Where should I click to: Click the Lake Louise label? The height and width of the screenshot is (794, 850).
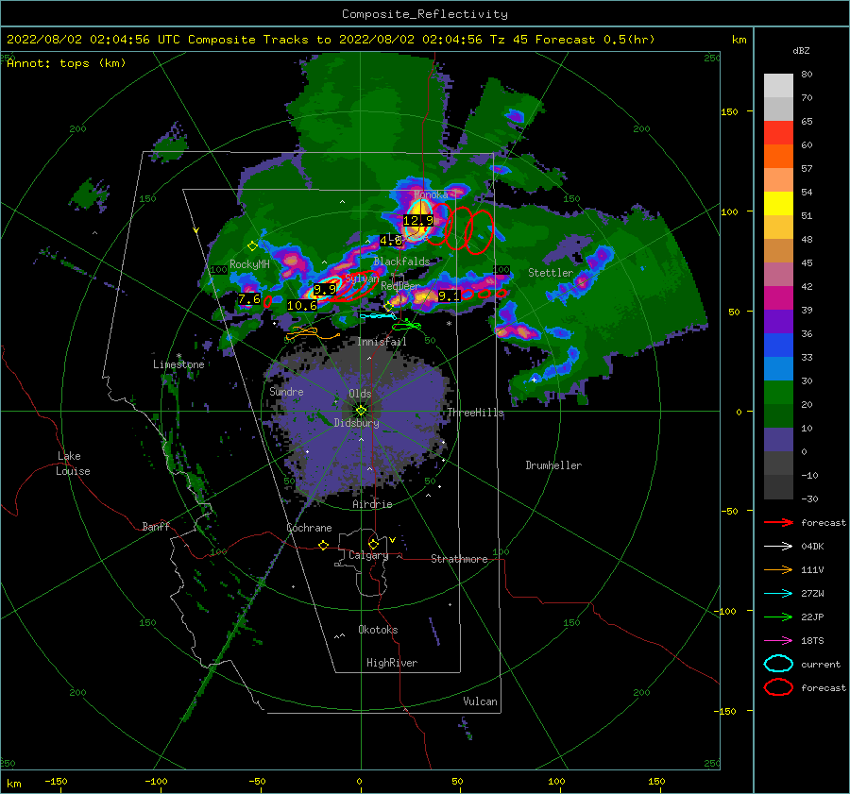click(x=73, y=464)
